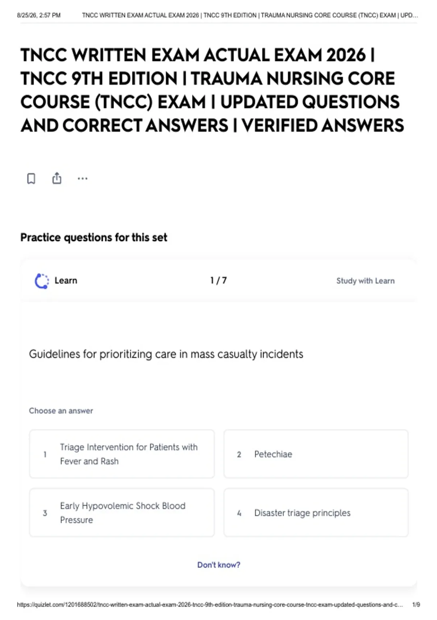This screenshot has height=620, width=437.
Task: Click Practice questions for this set heading
Action: [x=94, y=237]
